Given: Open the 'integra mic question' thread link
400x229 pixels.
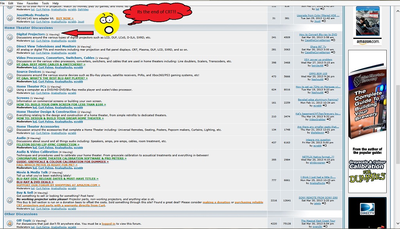Looking at the screenshot, I should 318,140.
